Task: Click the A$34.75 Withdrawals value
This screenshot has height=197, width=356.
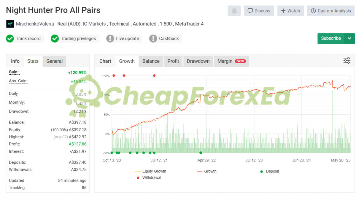Action: click(79, 170)
